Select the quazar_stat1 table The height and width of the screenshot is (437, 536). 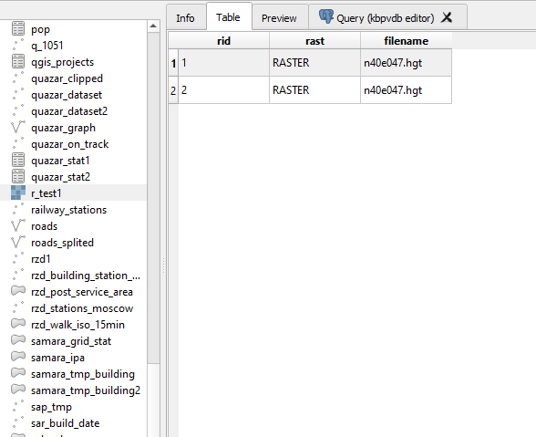click(x=60, y=161)
